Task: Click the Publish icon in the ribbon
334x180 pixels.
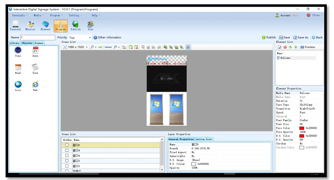Action: click(76, 25)
